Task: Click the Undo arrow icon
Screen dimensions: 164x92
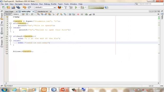Action: coord(25,7)
